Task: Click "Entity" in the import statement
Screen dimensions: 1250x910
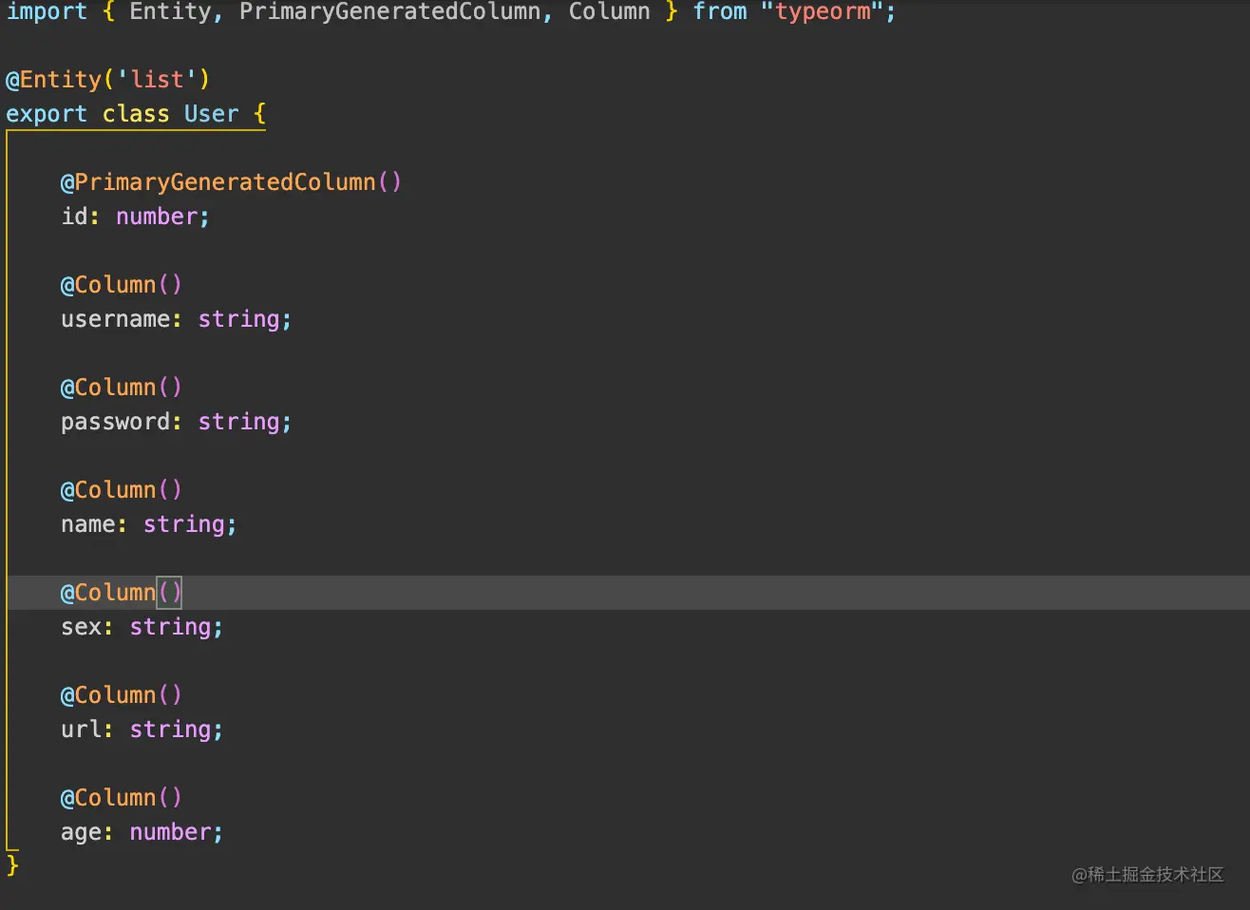Action: click(170, 11)
